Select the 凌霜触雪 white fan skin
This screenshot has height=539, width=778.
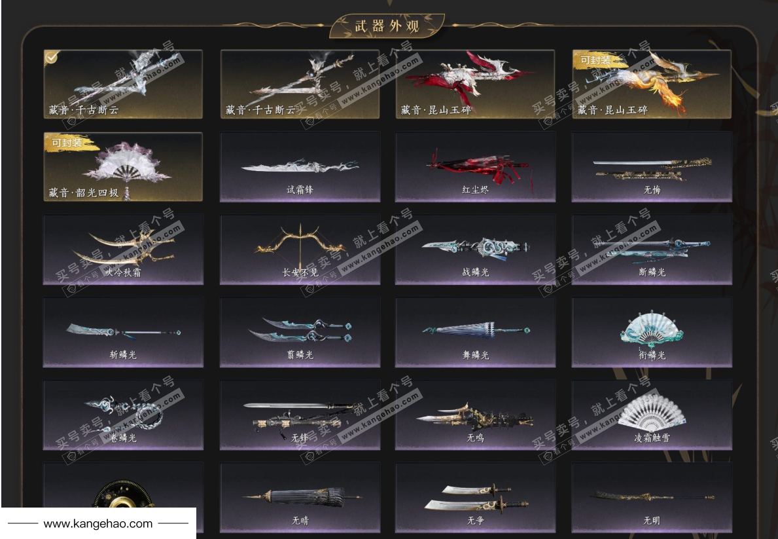coord(652,415)
